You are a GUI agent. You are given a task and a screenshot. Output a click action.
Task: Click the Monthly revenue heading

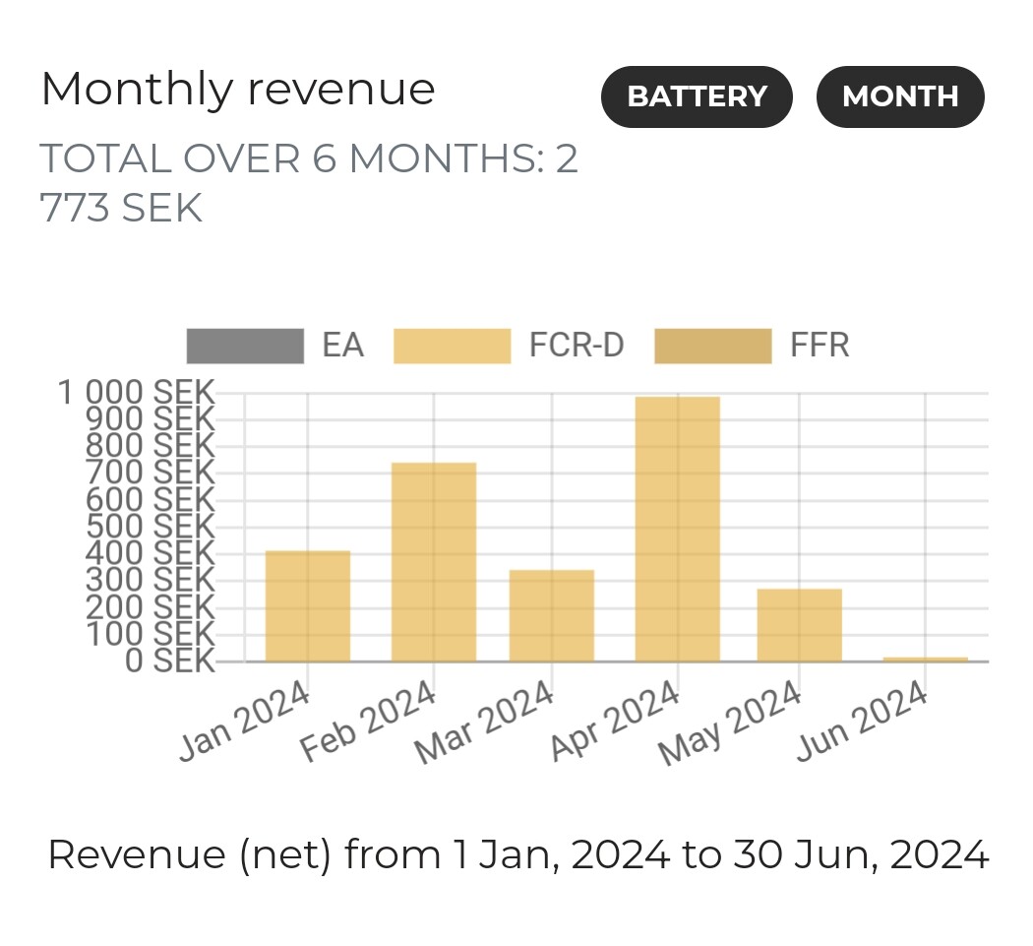[x=237, y=90]
